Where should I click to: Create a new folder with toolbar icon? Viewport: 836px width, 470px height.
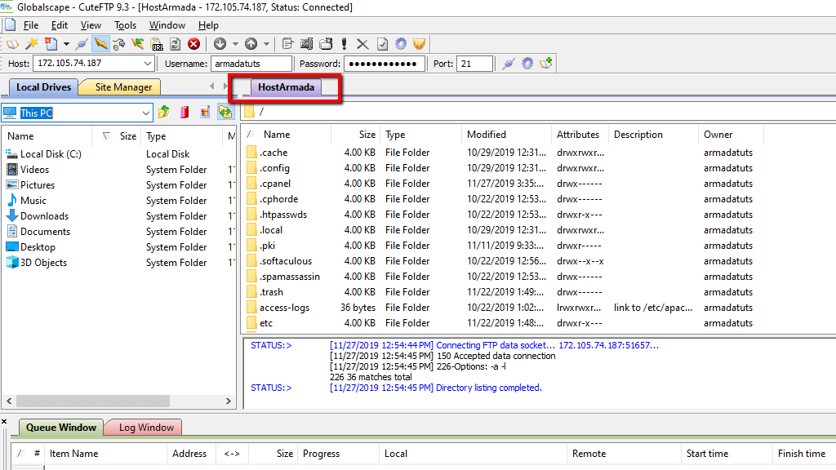click(326, 44)
